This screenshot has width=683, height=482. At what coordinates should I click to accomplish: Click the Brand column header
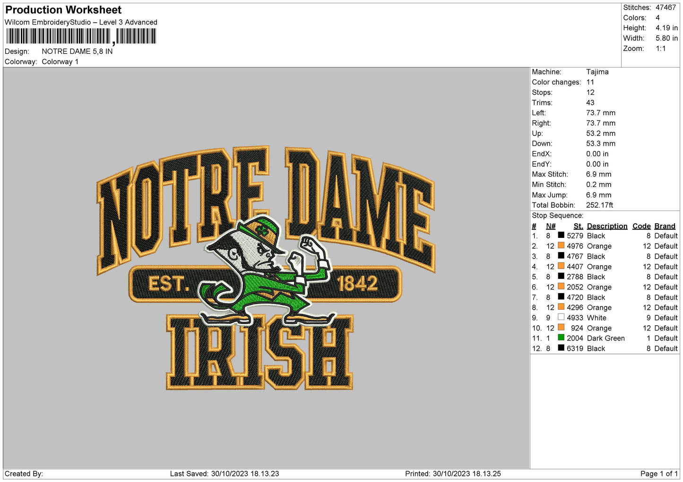click(x=665, y=226)
